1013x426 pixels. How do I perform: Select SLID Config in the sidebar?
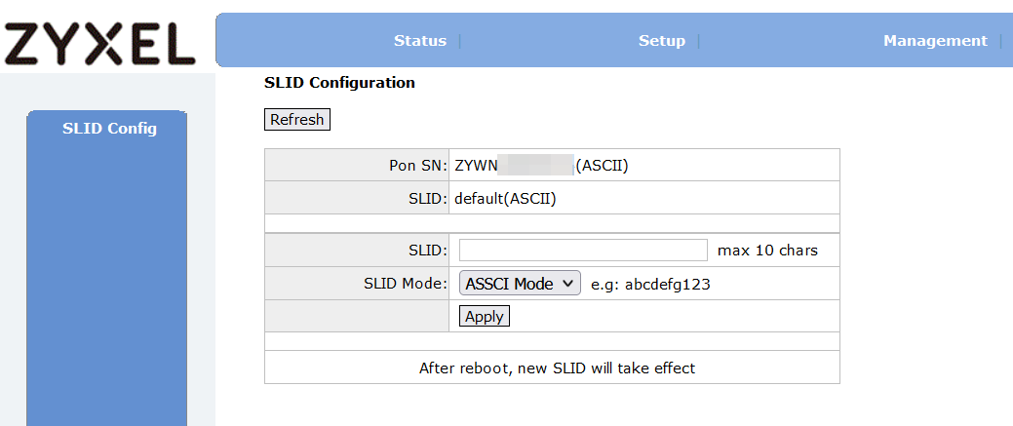109,129
